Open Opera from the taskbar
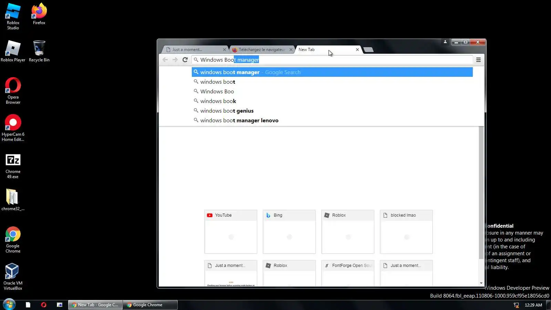The width and height of the screenshot is (551, 310). coord(44,305)
